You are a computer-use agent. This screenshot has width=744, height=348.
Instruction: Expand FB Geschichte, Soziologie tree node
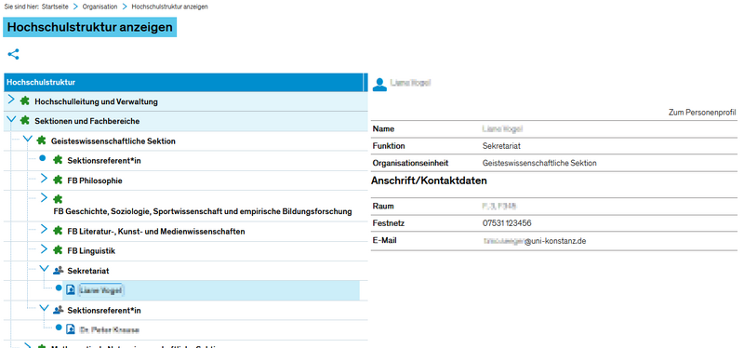point(44,197)
